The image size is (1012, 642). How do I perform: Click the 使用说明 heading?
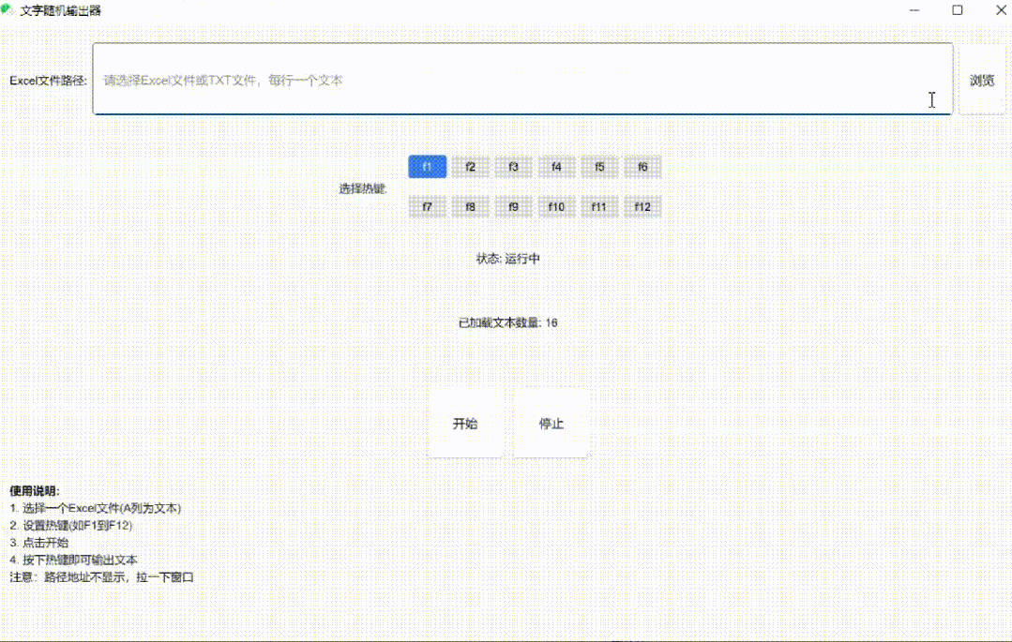click(34, 491)
